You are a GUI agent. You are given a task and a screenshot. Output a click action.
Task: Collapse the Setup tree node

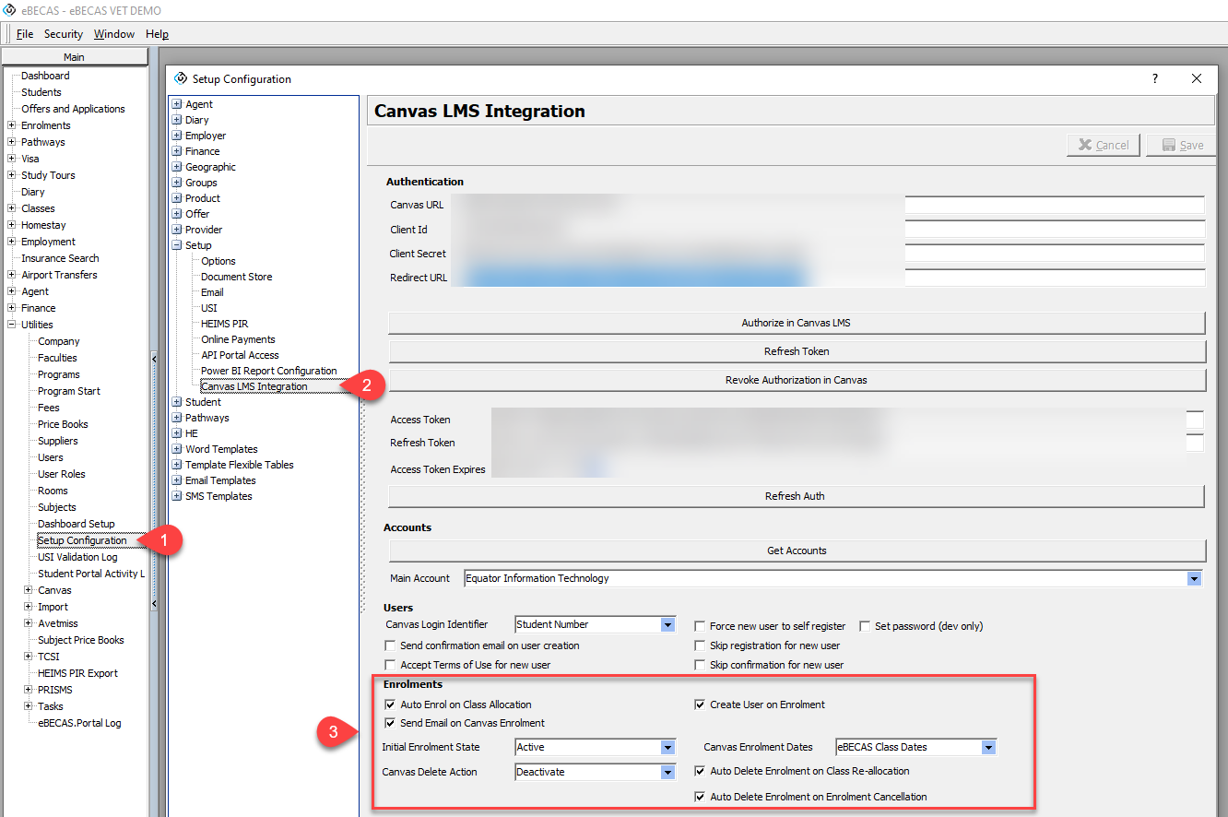(x=176, y=245)
